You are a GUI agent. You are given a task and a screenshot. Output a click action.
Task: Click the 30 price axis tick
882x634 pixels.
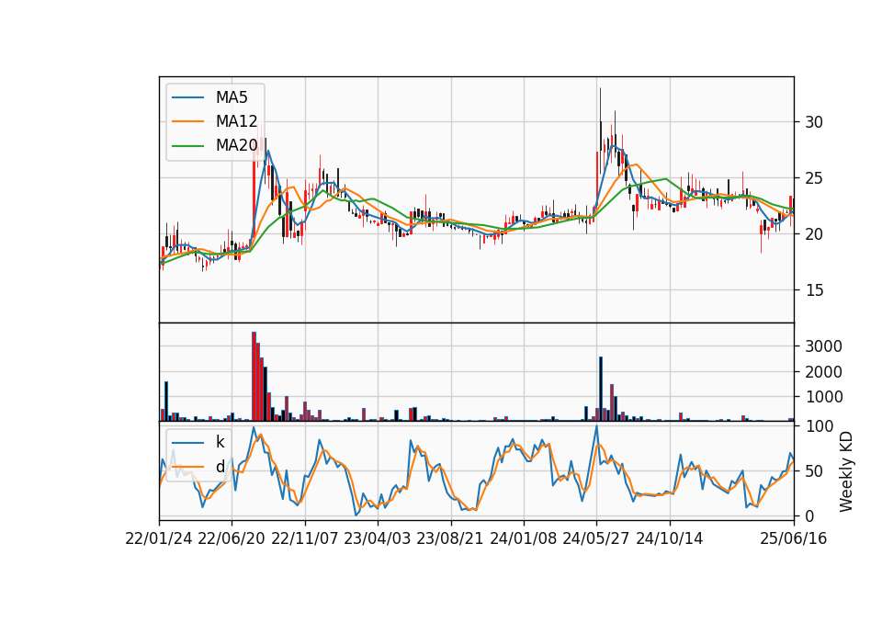813,122
